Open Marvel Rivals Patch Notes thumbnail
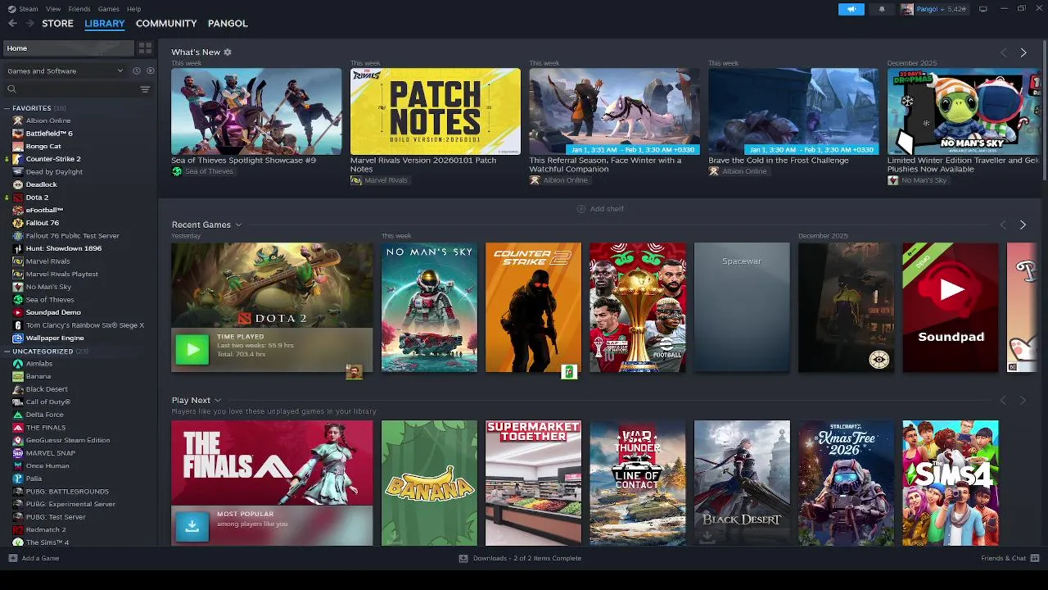The height and width of the screenshot is (590, 1048). tap(435, 111)
